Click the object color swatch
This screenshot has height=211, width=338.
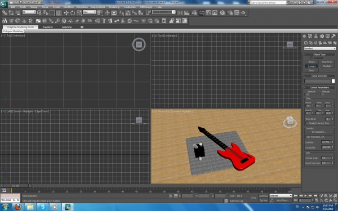pyautogui.click(x=333, y=81)
